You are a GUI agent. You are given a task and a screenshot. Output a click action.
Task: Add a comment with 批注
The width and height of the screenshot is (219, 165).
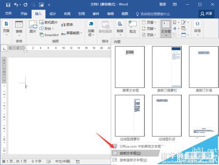133,27
